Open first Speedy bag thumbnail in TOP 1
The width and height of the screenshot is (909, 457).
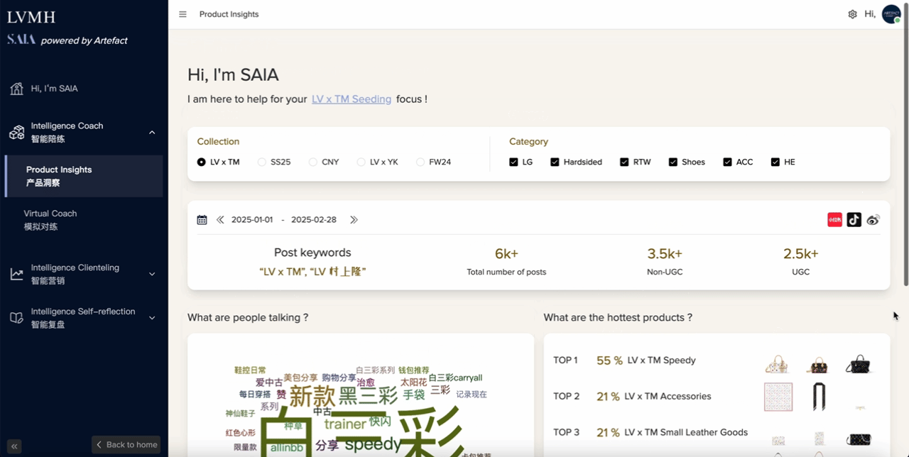(778, 364)
